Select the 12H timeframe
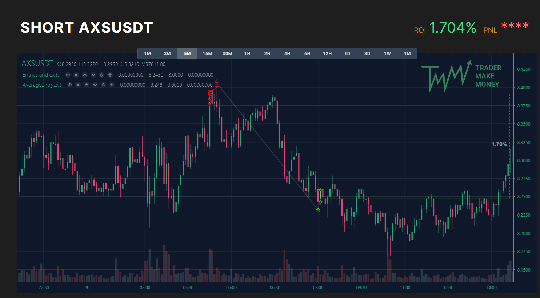Image resolution: width=540 pixels, height=298 pixels. pyautogui.click(x=327, y=53)
